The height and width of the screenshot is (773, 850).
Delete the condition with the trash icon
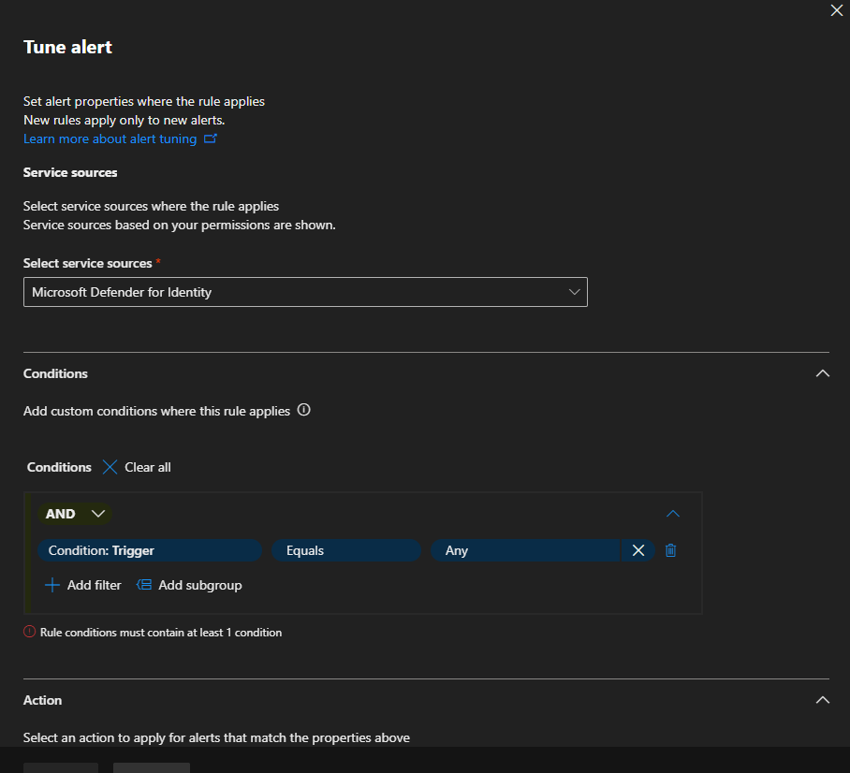pos(670,550)
